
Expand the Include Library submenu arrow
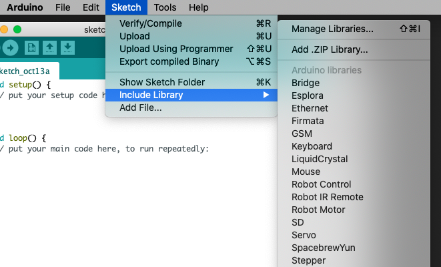pyautogui.click(x=266, y=95)
